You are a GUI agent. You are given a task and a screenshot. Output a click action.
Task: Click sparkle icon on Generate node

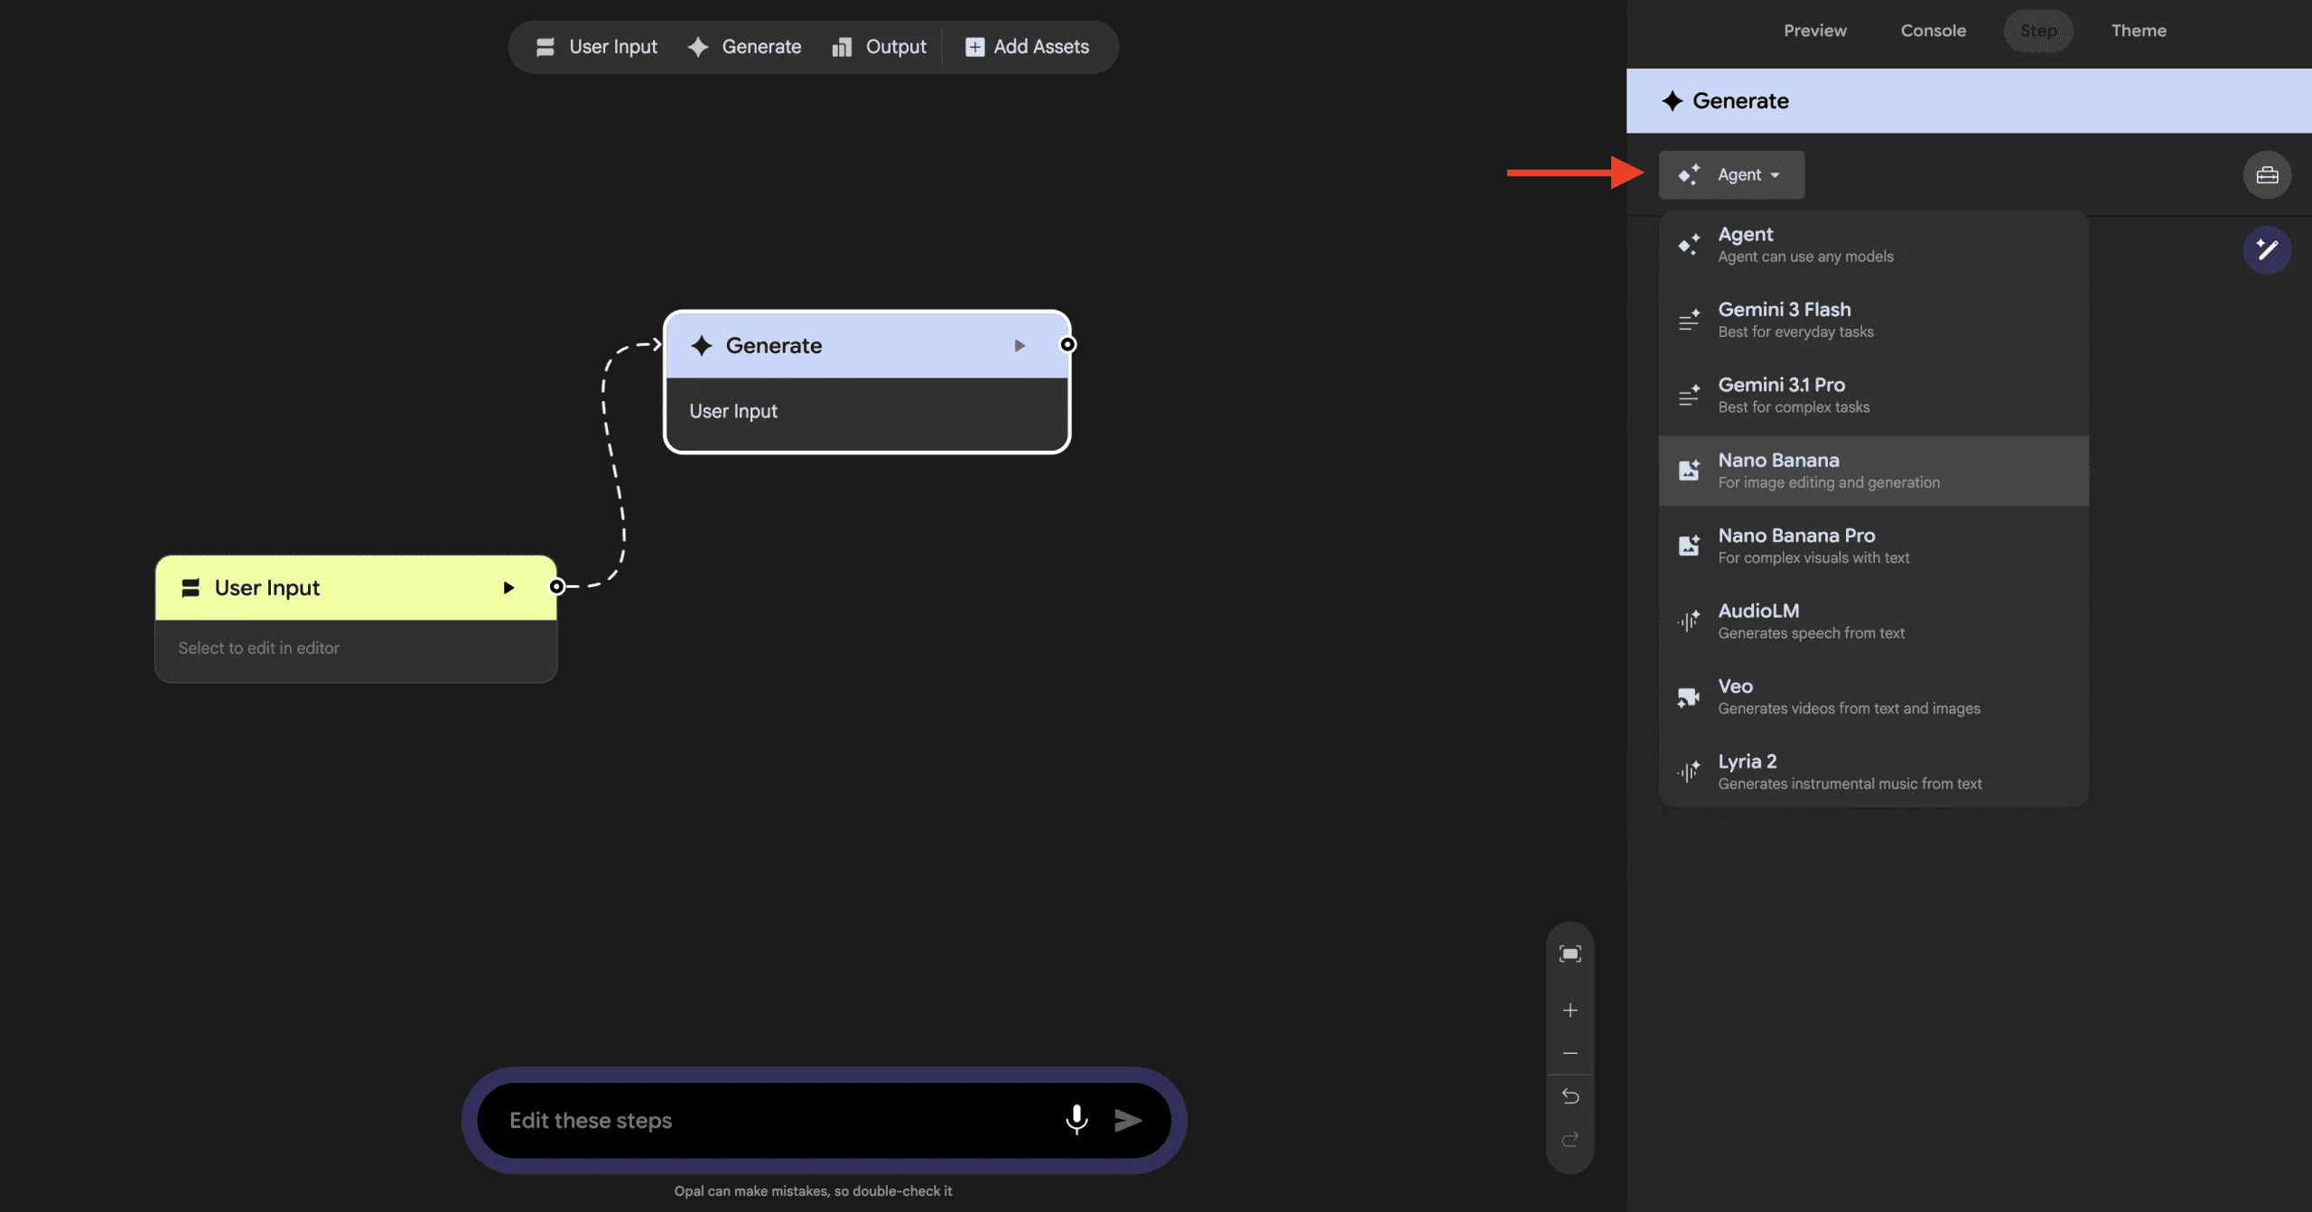click(x=702, y=346)
